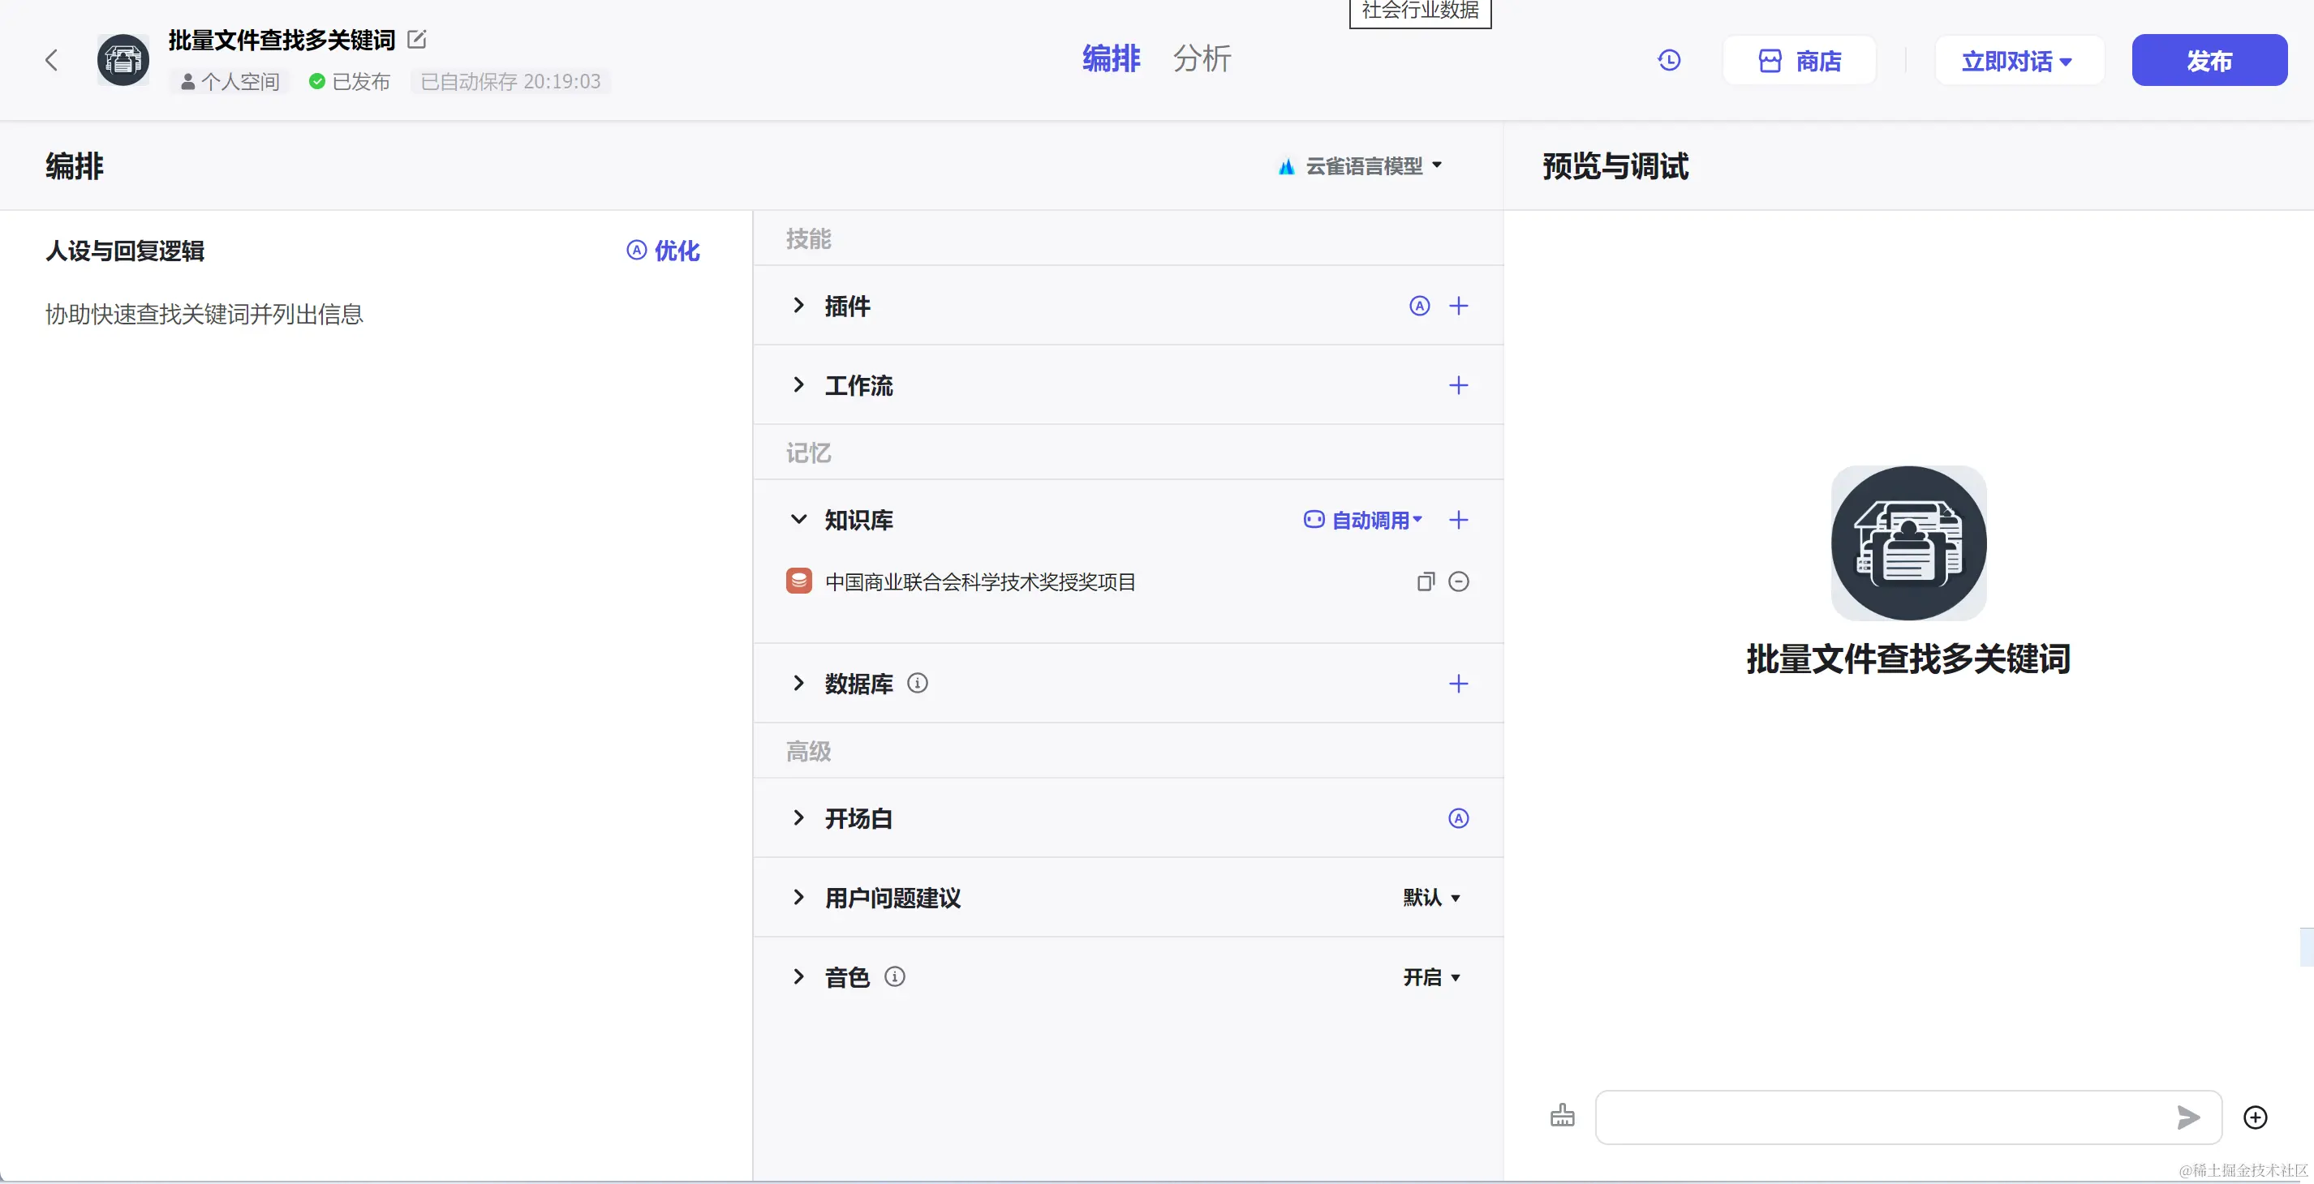The image size is (2314, 1184).
Task: Click the add plugin plus icon
Action: (x=1459, y=306)
